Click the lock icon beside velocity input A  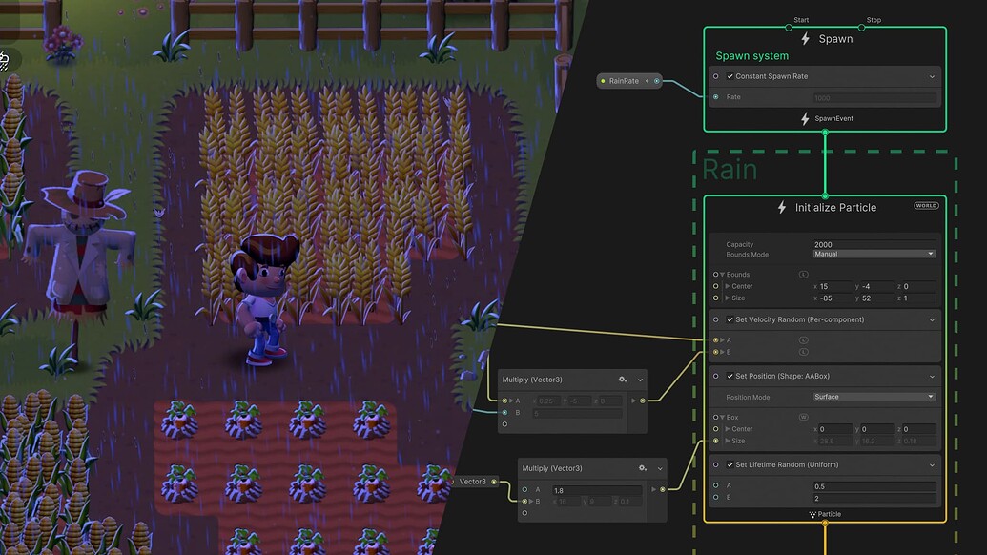pos(802,341)
